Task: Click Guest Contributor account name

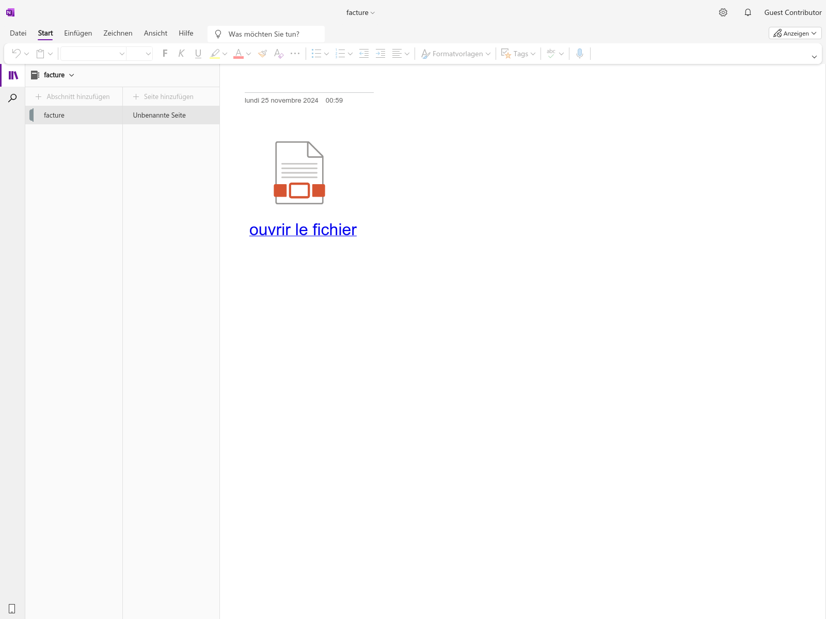Action: point(793,12)
